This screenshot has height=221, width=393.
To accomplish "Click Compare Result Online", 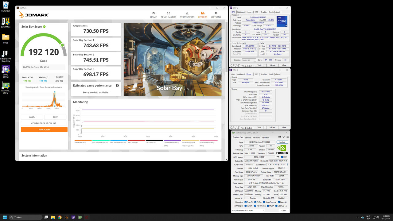I will tap(44, 123).
